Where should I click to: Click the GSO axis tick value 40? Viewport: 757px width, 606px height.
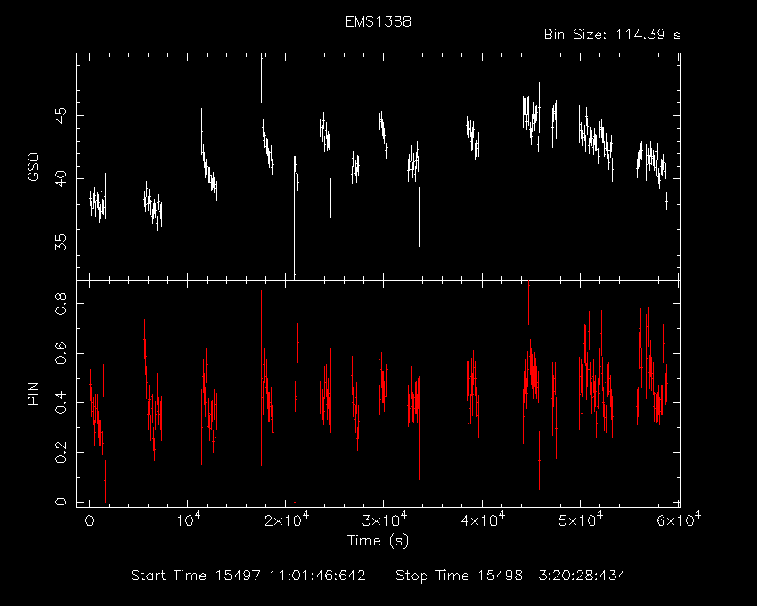click(61, 179)
